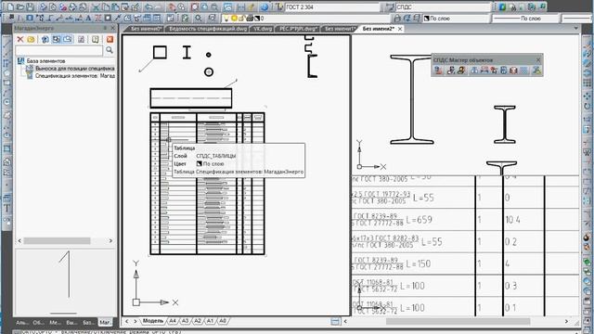
Task: Click grid-pattern icon in СПДС Мастер объектов
Action: [x=523, y=71]
